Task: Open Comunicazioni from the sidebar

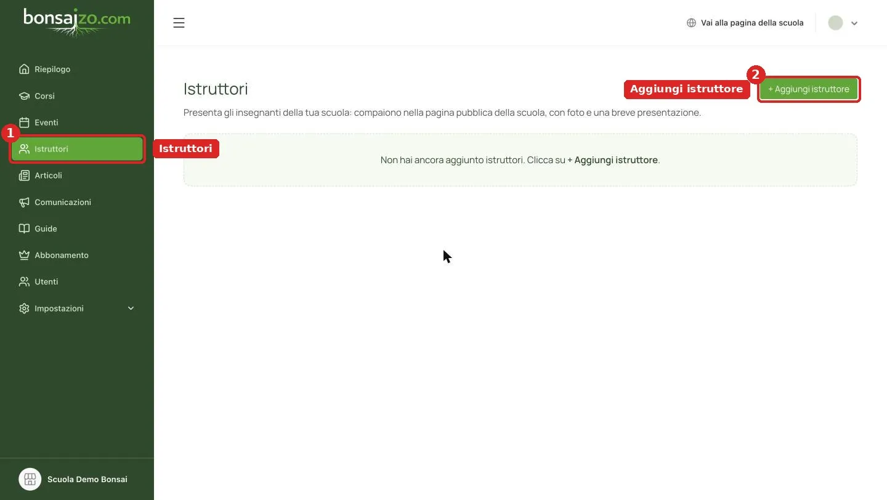Action: [x=77, y=201]
